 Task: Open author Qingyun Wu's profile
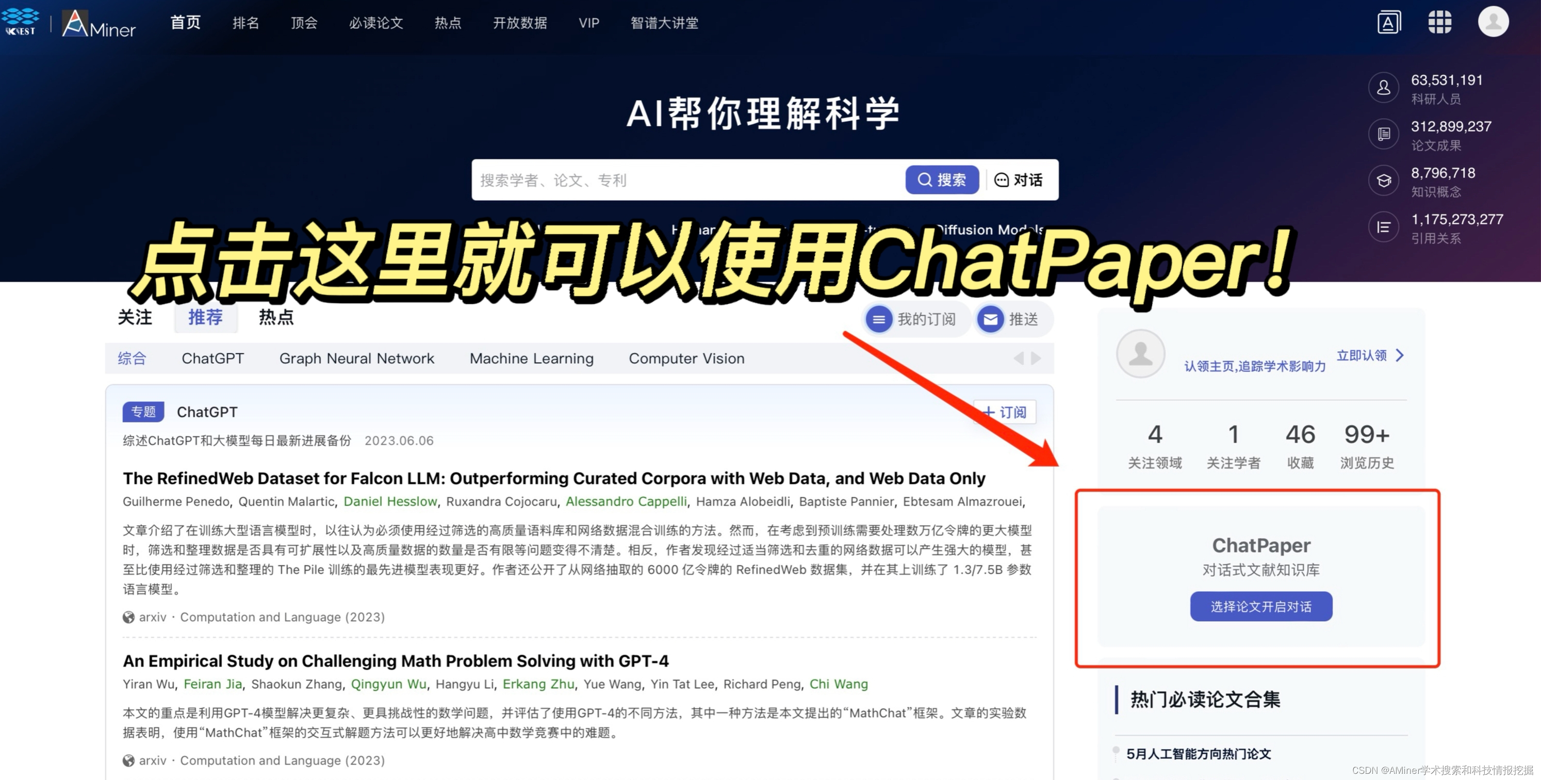tap(388, 684)
